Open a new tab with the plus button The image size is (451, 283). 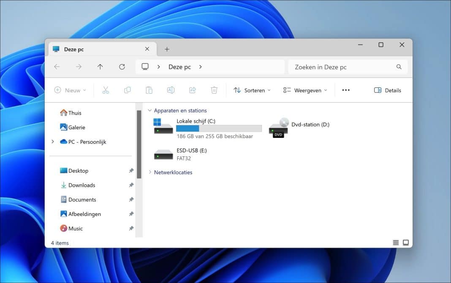pyautogui.click(x=167, y=49)
